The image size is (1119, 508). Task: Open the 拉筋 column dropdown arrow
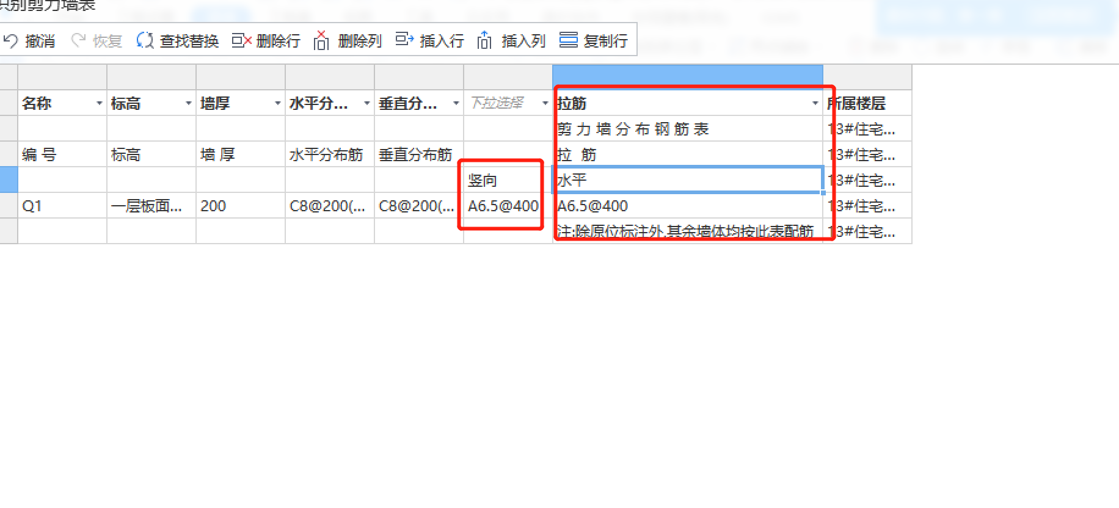click(815, 103)
